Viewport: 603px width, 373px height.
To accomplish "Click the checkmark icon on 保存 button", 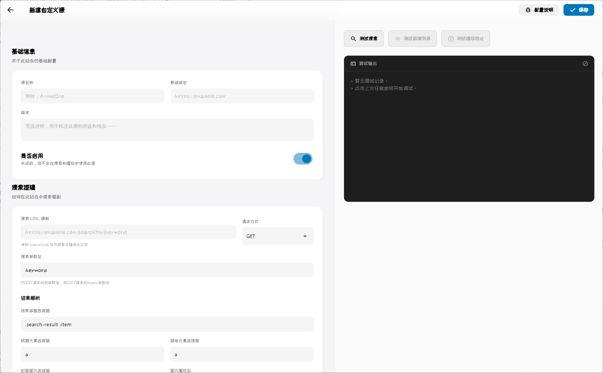I will [573, 10].
